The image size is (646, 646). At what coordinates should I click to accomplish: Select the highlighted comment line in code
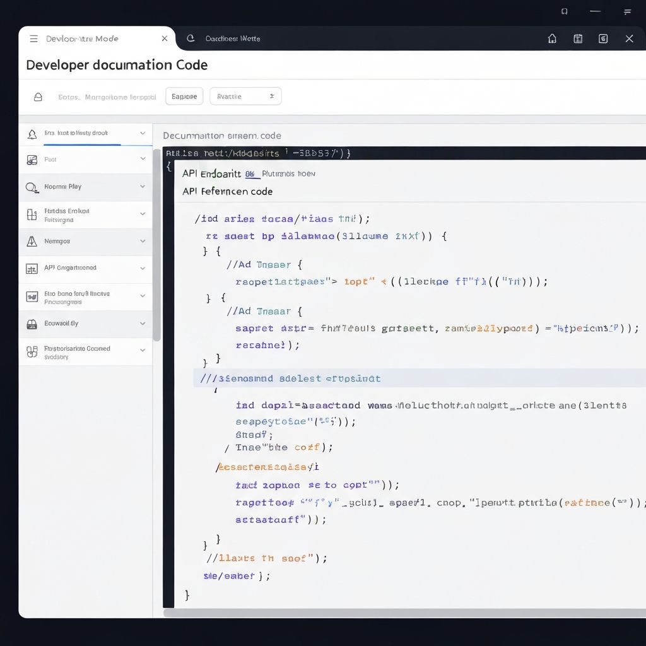coord(287,378)
